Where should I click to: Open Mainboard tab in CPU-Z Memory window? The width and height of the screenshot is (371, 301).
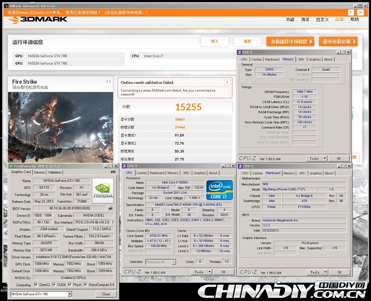272,59
